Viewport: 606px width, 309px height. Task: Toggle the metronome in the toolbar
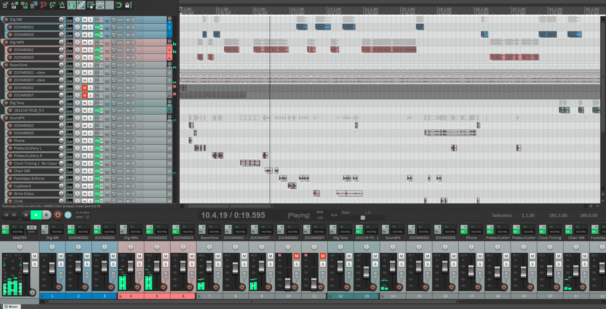point(62,5)
